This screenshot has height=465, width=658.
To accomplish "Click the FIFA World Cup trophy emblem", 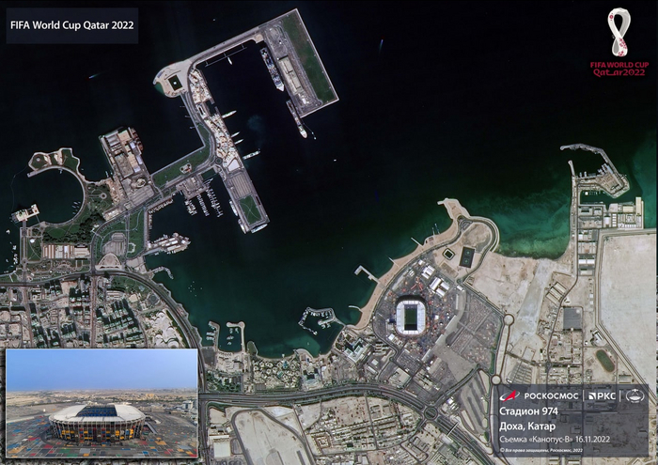I will click(x=619, y=33).
